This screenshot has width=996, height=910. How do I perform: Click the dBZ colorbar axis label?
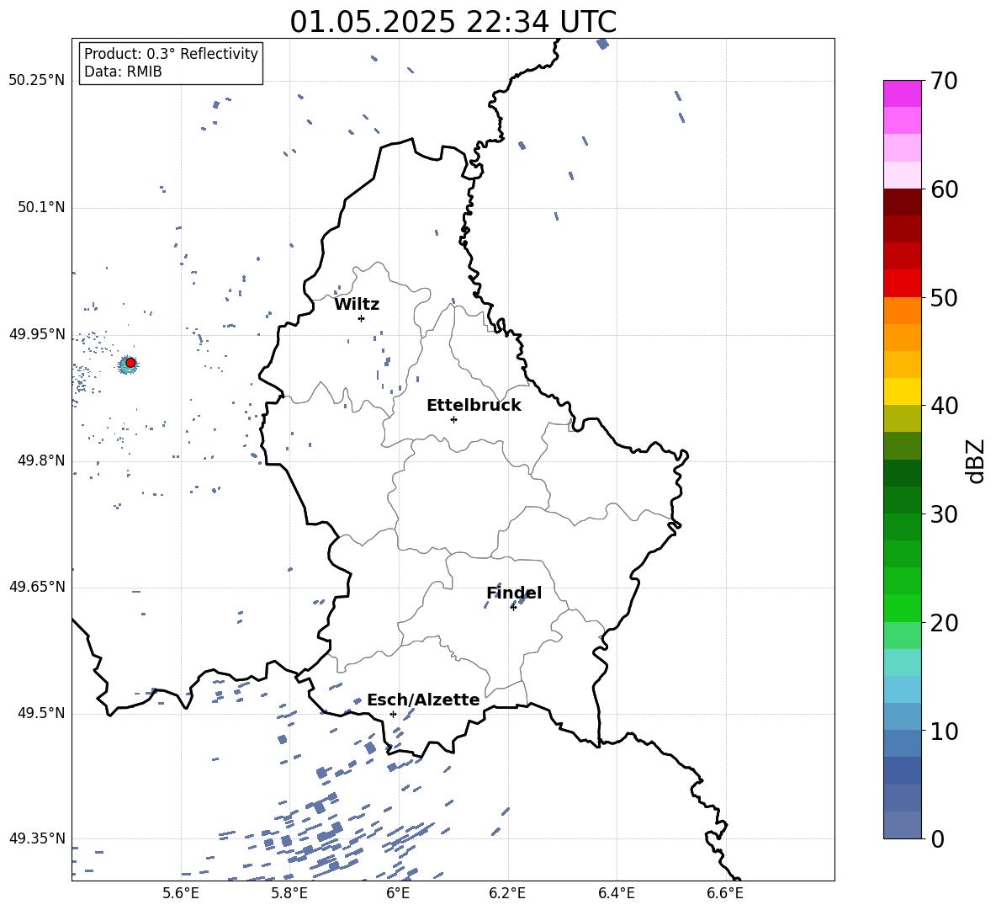pyautogui.click(x=977, y=460)
